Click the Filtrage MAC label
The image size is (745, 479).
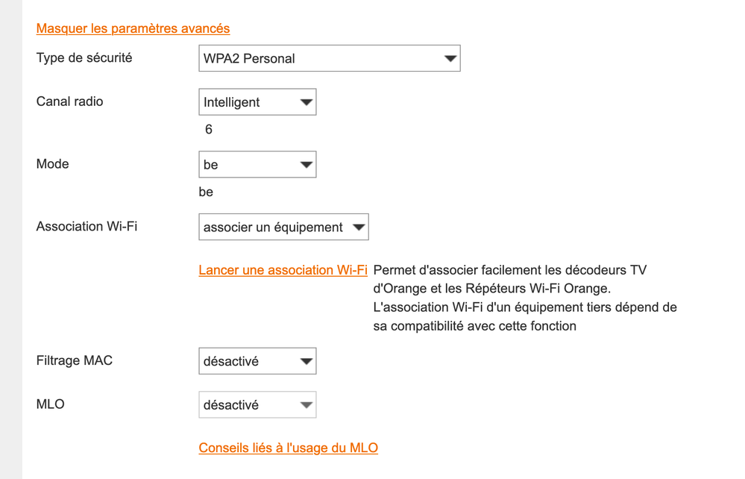click(75, 360)
